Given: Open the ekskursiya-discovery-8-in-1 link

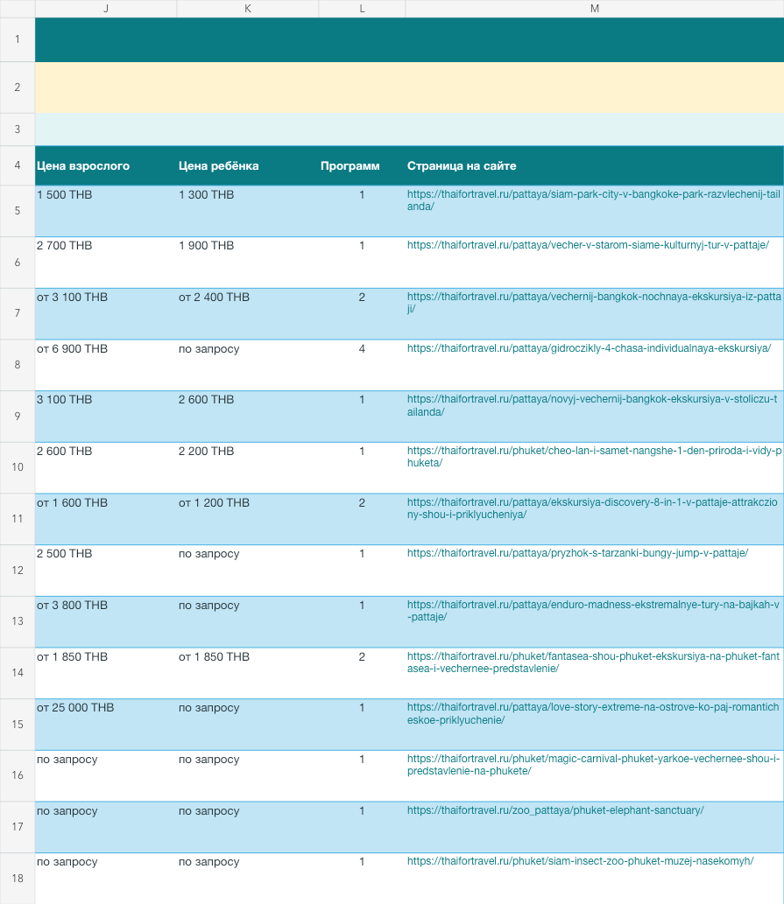Looking at the screenshot, I should click(592, 508).
